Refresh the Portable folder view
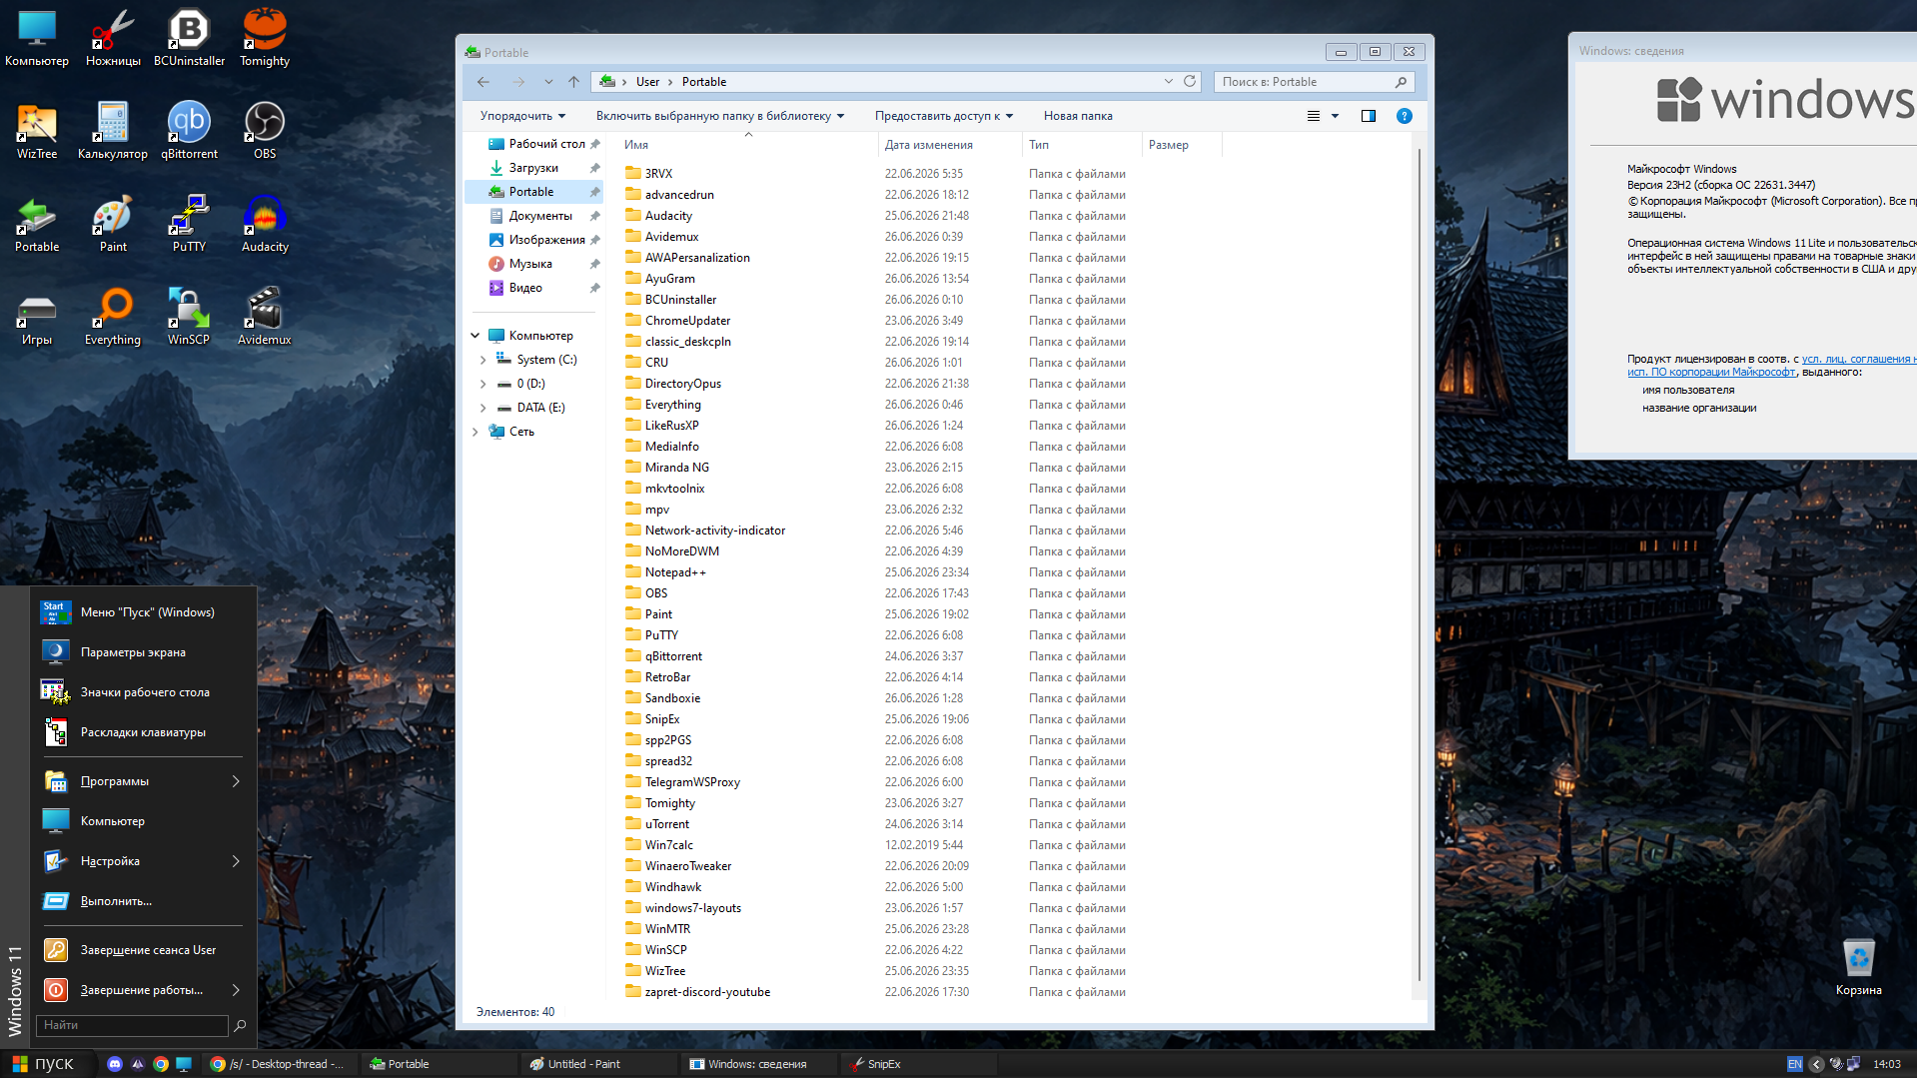 1190,82
